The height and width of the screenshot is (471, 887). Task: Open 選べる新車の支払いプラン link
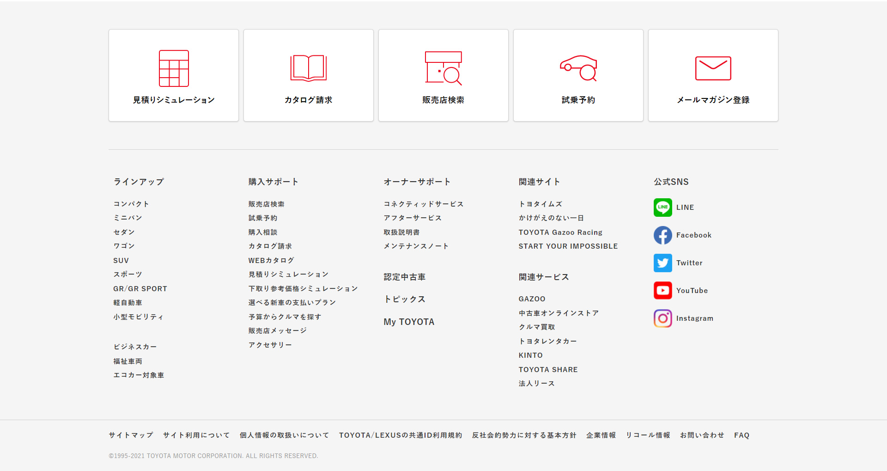tap(292, 303)
